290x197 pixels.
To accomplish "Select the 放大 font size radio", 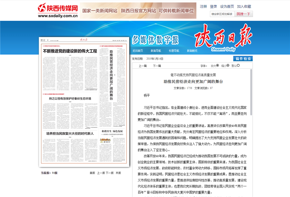I will 217,65.
